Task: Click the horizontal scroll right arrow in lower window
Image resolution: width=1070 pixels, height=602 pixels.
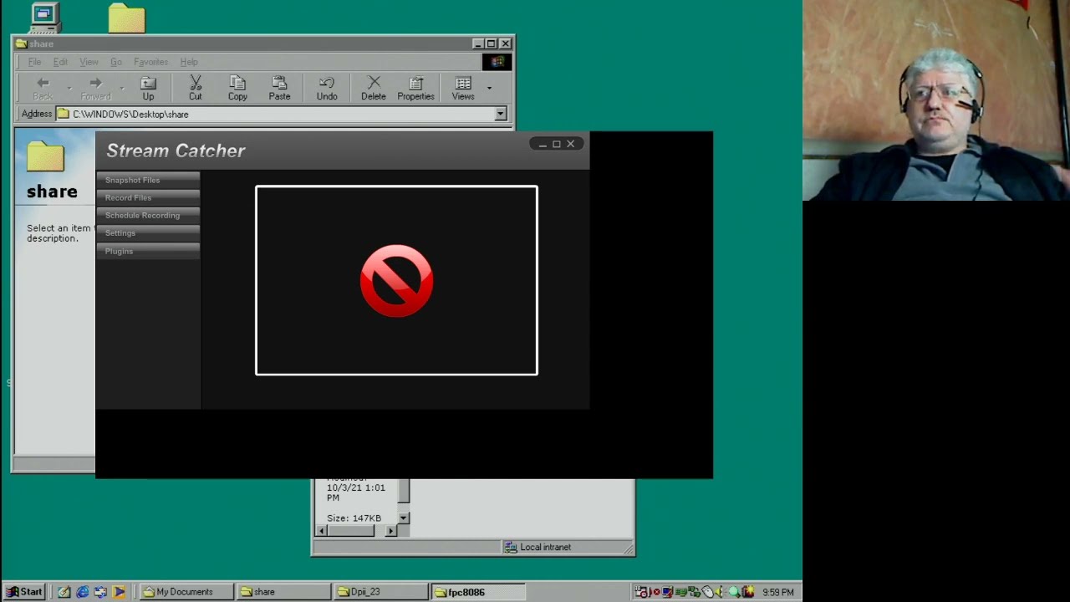Action: coord(390,531)
